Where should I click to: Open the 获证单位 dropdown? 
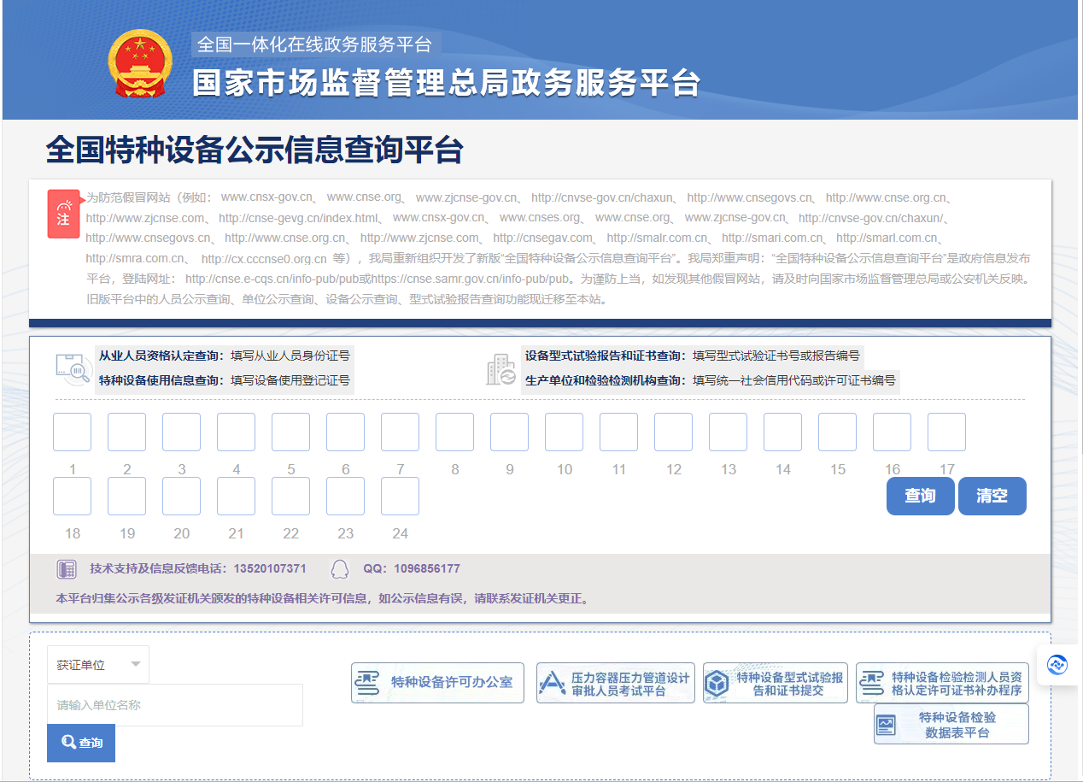click(97, 665)
